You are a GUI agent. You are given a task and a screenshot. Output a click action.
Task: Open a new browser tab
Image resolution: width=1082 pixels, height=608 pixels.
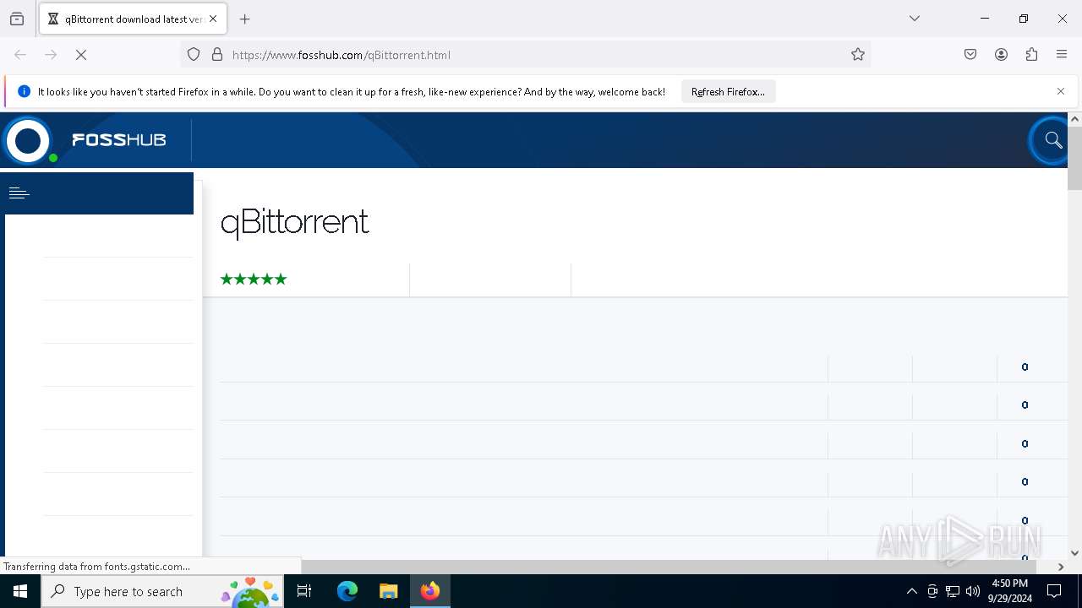(x=245, y=19)
